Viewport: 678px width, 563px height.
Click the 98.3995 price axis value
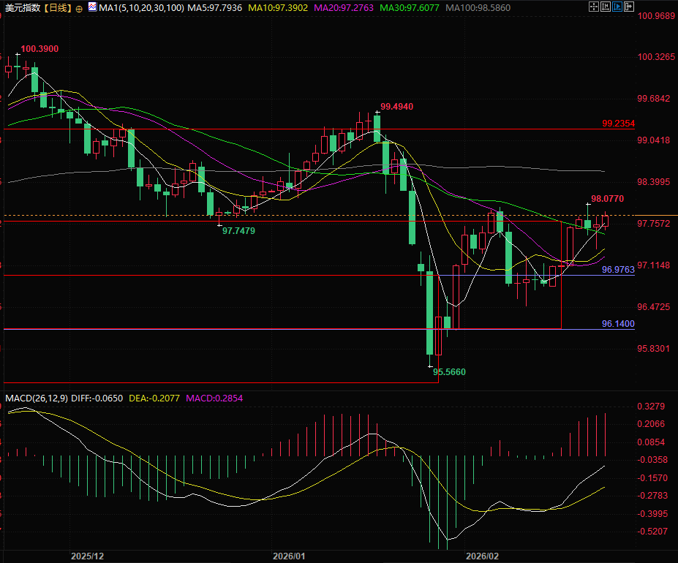point(654,182)
